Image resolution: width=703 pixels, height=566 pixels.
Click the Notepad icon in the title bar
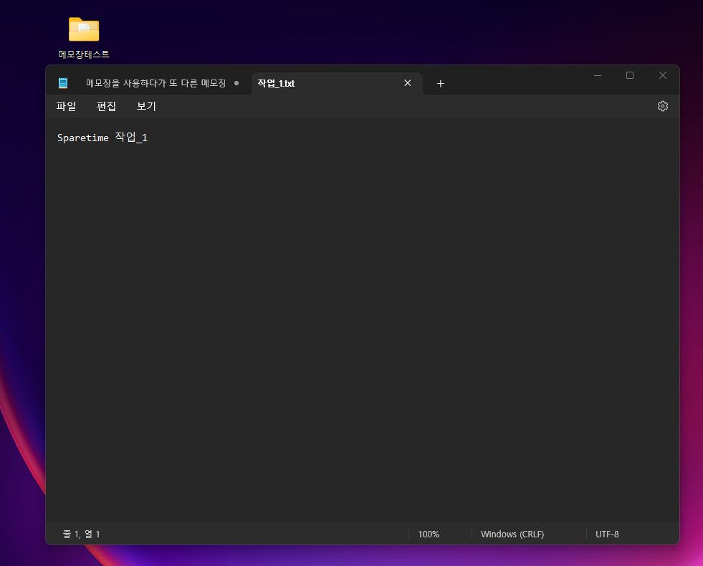coord(63,82)
